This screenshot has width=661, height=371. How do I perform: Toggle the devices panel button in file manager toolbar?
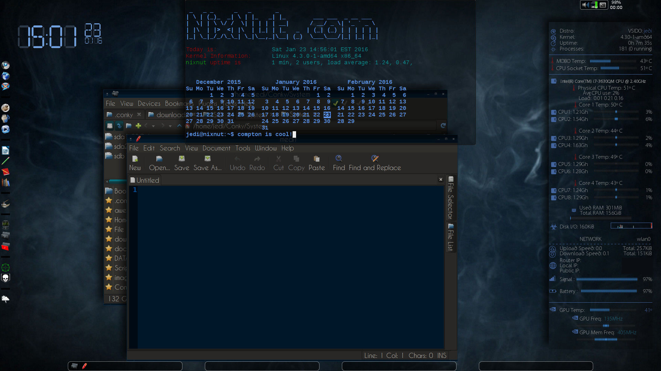coord(109,126)
